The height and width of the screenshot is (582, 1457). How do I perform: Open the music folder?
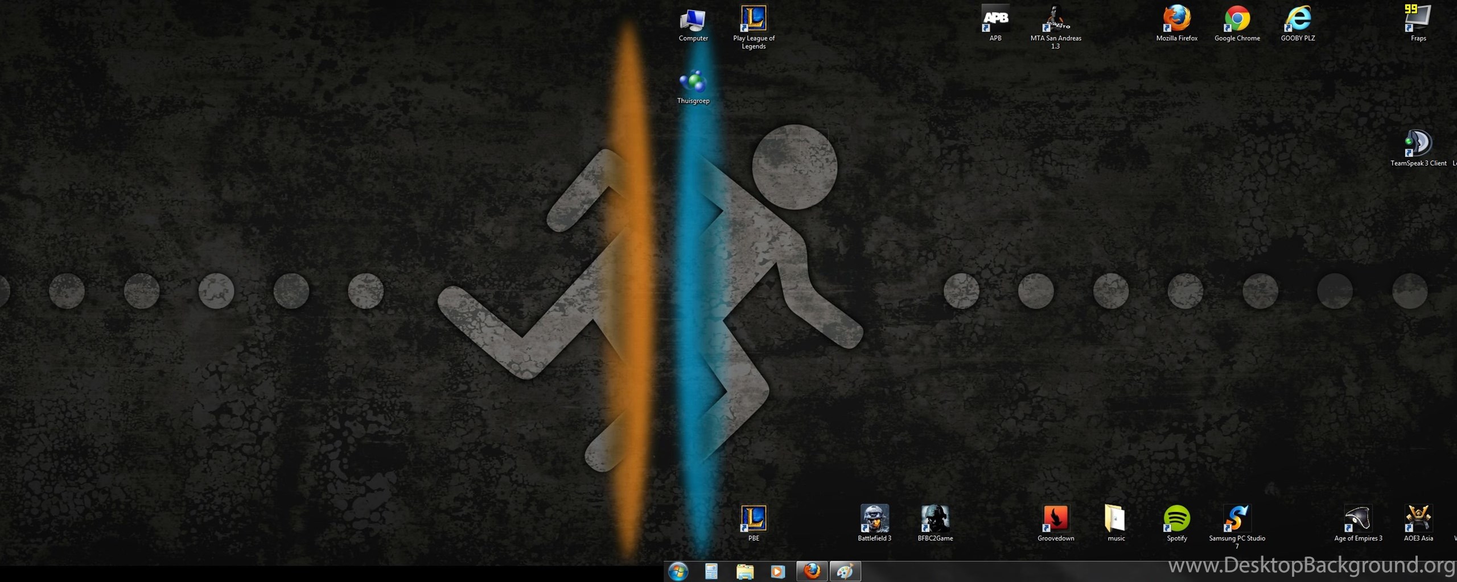(1116, 523)
